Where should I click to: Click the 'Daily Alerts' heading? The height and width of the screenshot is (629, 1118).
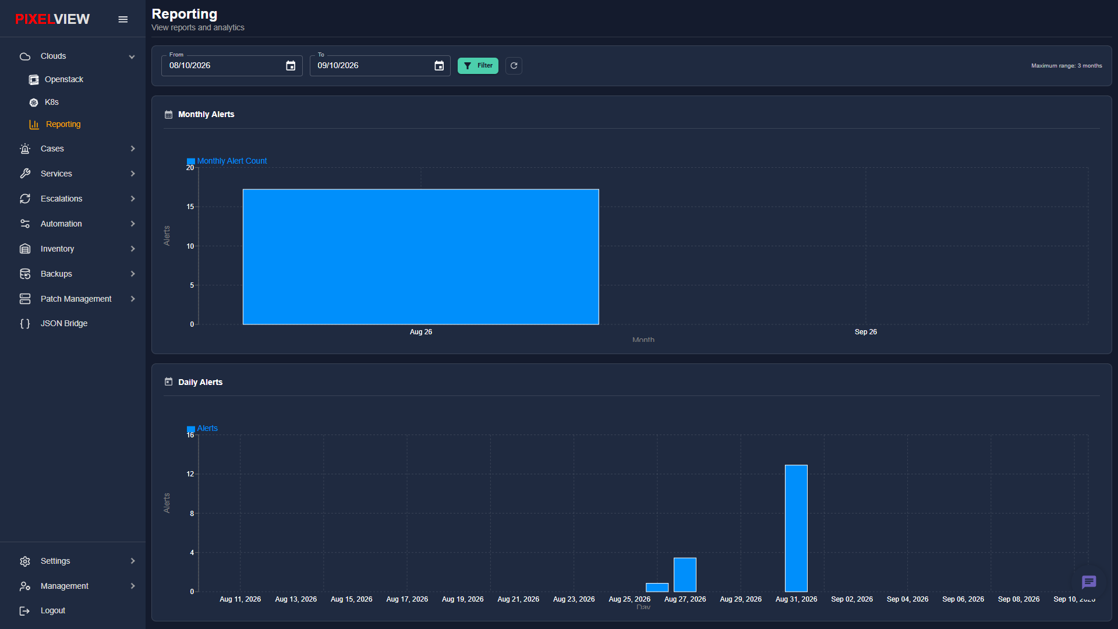point(200,382)
